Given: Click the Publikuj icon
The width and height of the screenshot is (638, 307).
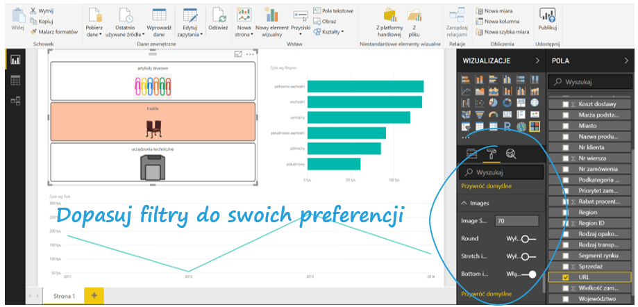Looking at the screenshot, I should (x=547, y=17).
